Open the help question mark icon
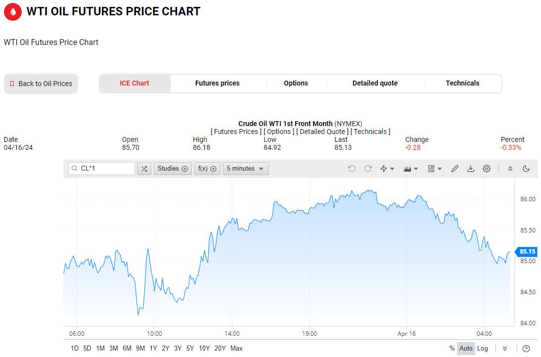 tap(526, 348)
